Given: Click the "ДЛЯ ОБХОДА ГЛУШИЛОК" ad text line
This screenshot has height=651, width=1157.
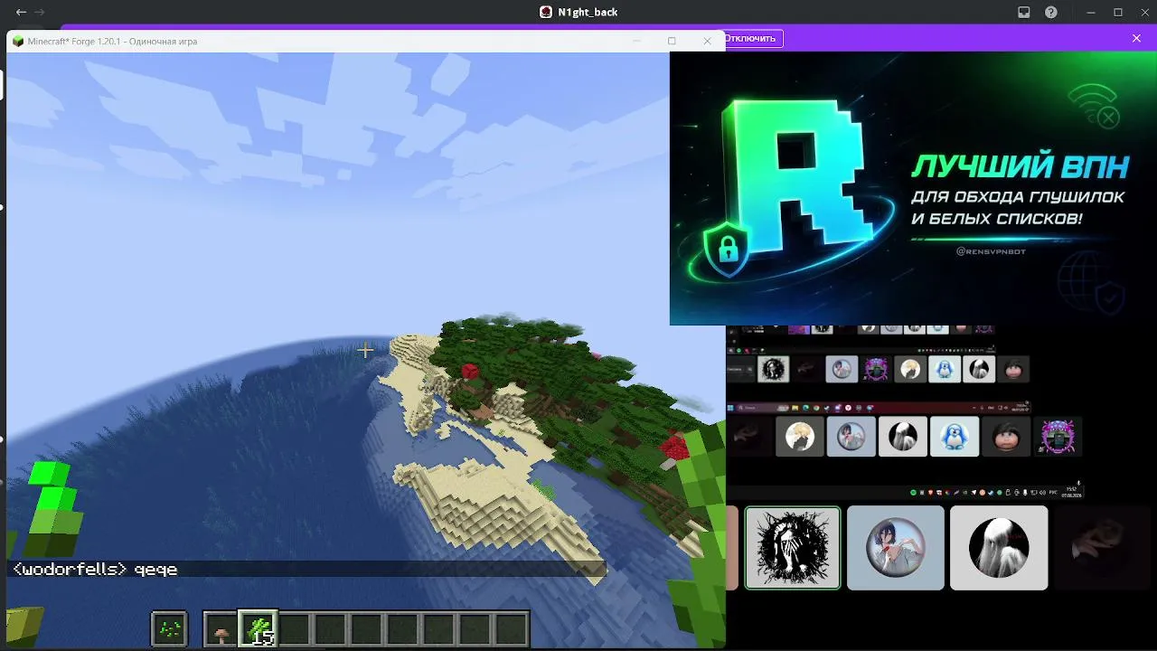Looking at the screenshot, I should coord(1018,197).
